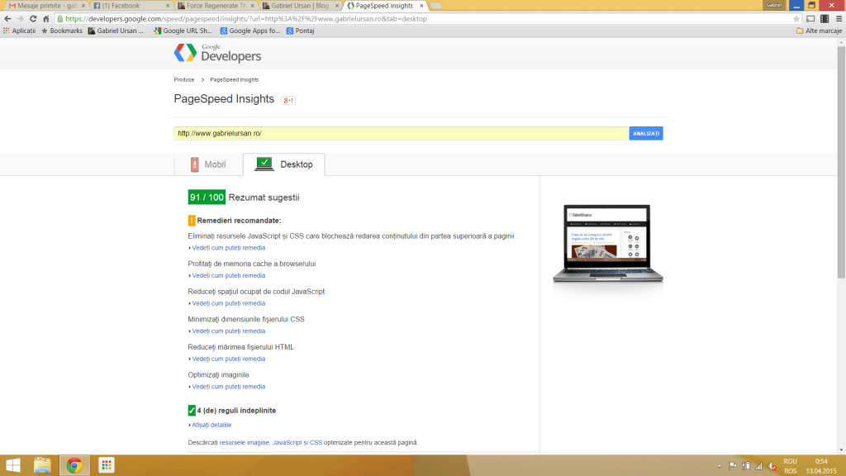Show hidden tray icons arrow
846x476 pixels.
coord(720,466)
